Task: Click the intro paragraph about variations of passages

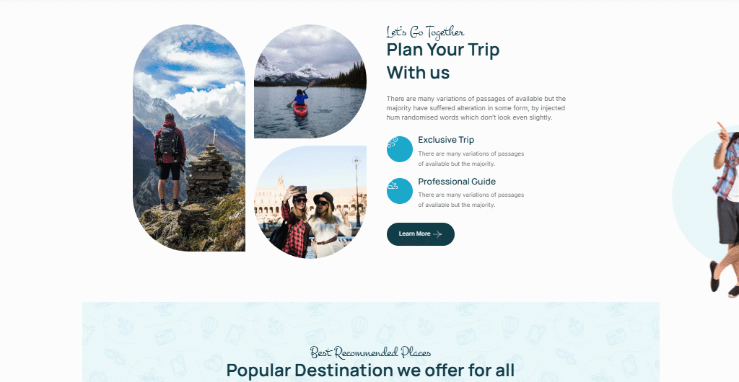Action: (x=476, y=108)
